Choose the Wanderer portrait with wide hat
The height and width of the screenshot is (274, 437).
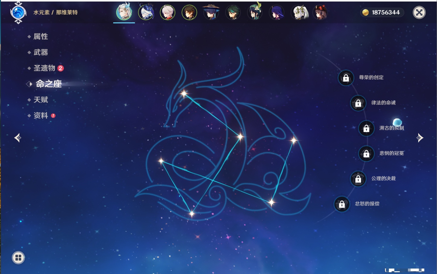click(x=211, y=12)
